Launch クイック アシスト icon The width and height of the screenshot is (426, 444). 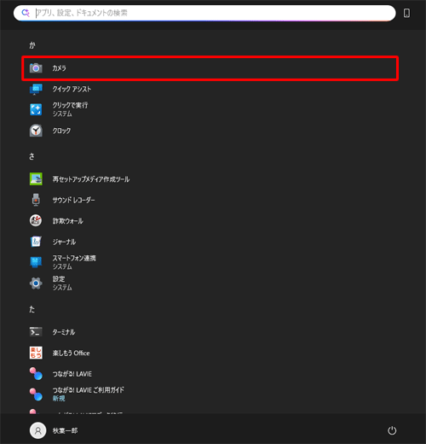coord(36,89)
